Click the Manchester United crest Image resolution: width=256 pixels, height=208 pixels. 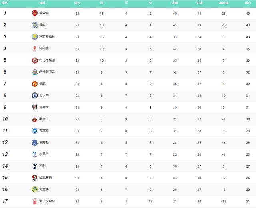(34, 84)
